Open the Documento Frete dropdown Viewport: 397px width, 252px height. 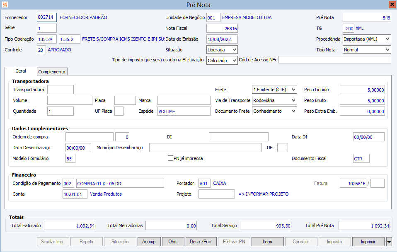coord(293,111)
